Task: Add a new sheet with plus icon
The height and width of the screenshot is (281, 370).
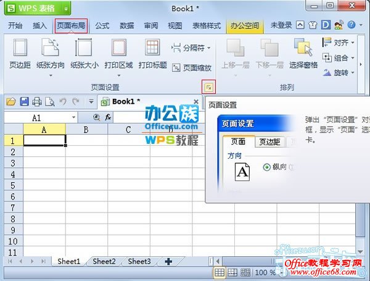Action: pos(168,261)
